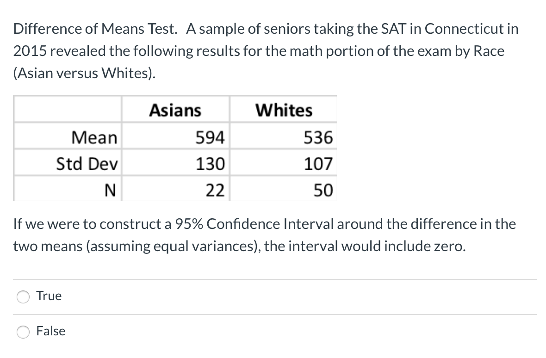546x358 pixels.
Task: Select the cell with value 50
Action: coord(323,190)
